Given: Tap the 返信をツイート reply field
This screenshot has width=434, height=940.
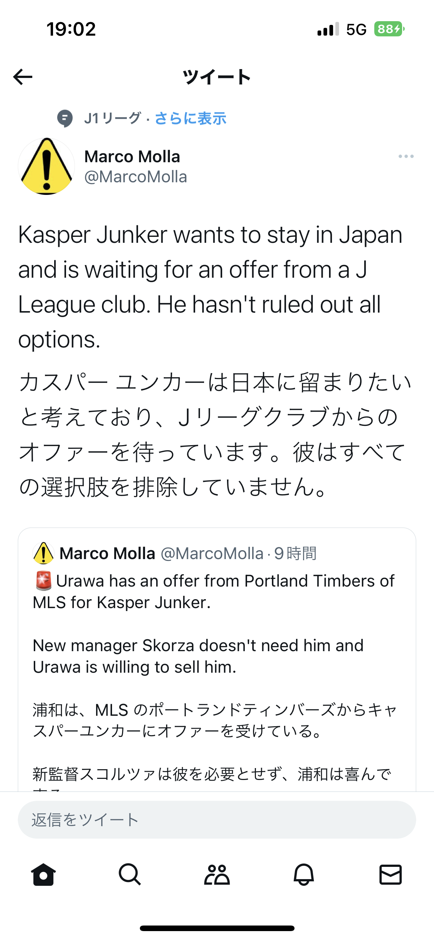Looking at the screenshot, I should click(217, 819).
